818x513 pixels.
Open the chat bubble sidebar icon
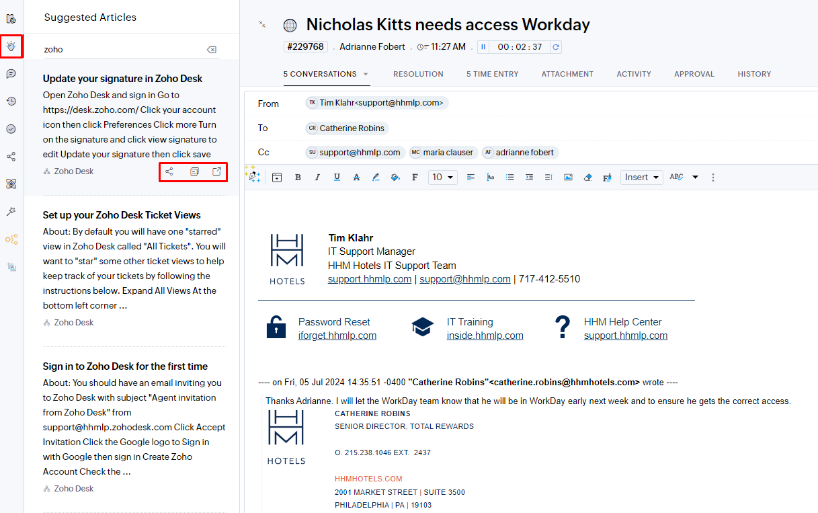pos(11,74)
